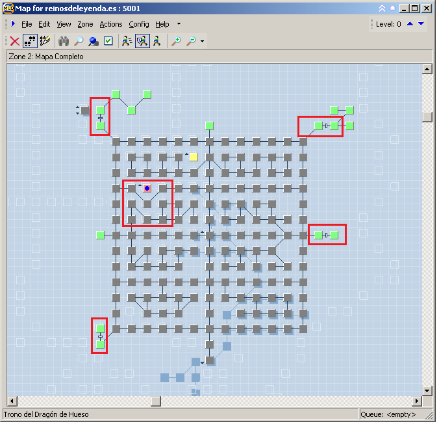
Task: Expand the menu bar overflow arrow after Help
Action: click(179, 24)
